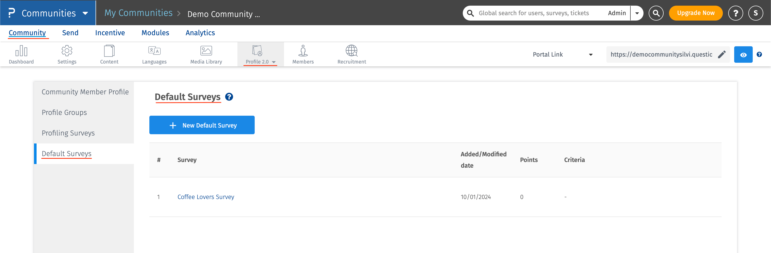
Task: Click the pencil icon to edit portal URL
Action: pos(722,54)
